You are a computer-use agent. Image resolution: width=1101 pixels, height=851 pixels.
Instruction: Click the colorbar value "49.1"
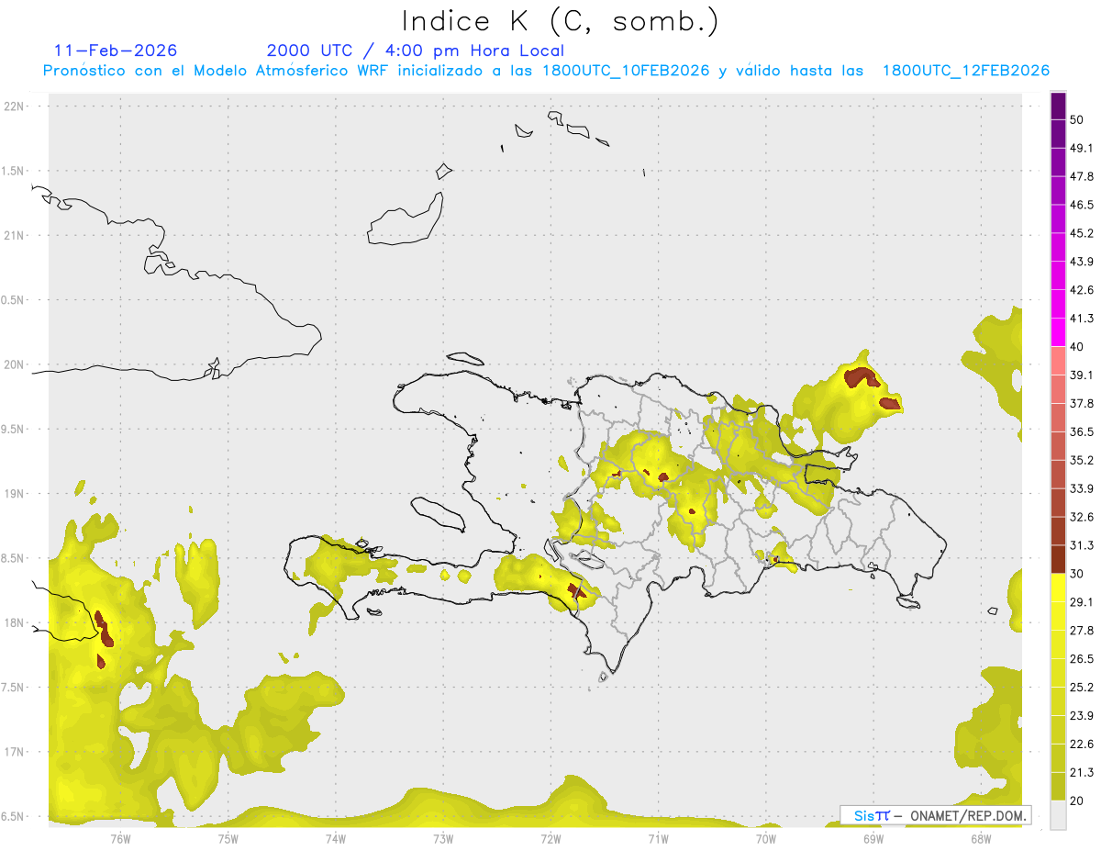point(1082,148)
